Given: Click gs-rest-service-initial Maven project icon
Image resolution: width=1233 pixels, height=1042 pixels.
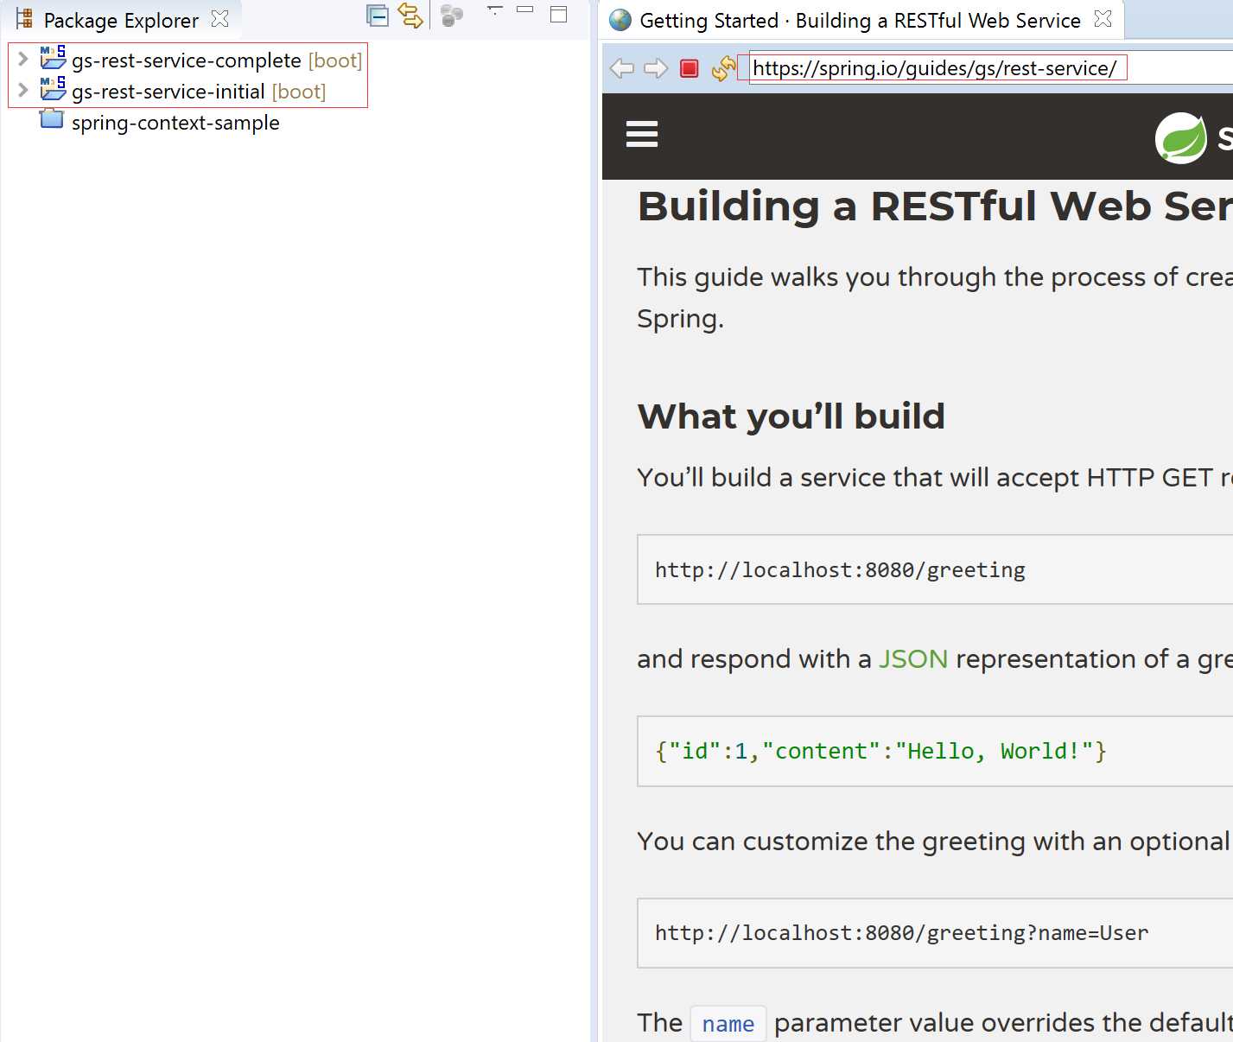Looking at the screenshot, I should coord(53,89).
